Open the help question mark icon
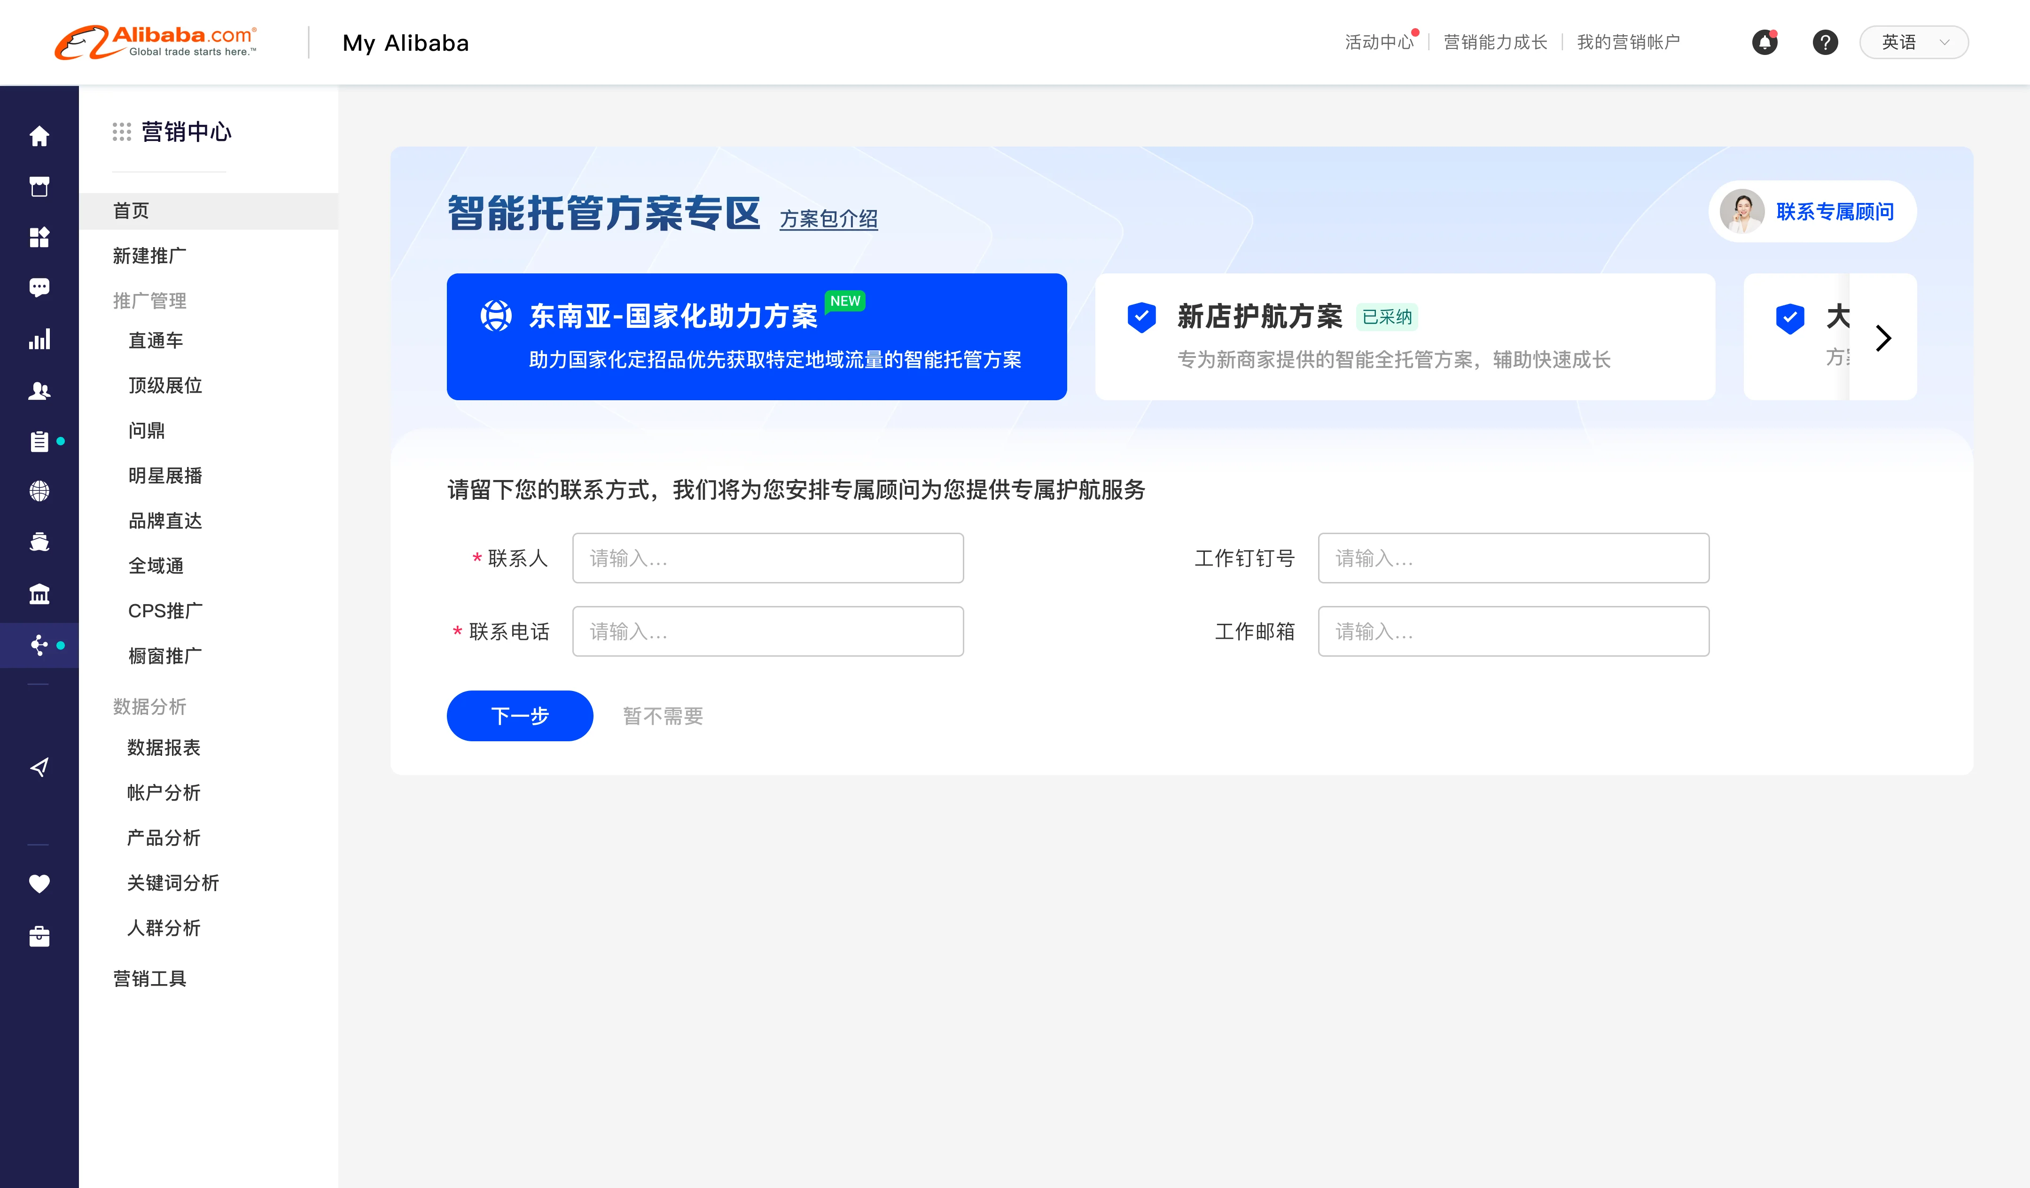2030x1188 pixels. [x=1825, y=42]
